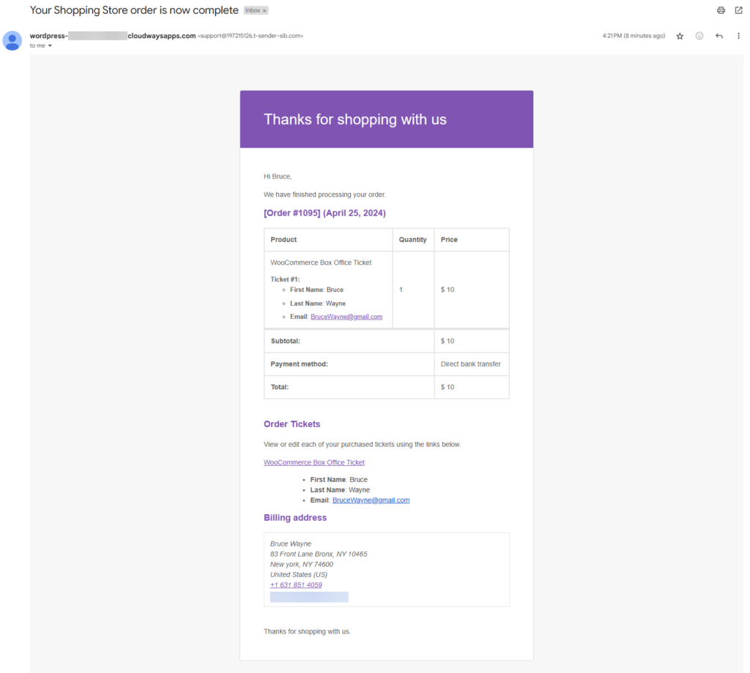Click the 'View or edit each of your purchased tickets' text
This screenshot has width=750, height=673.
click(x=362, y=444)
